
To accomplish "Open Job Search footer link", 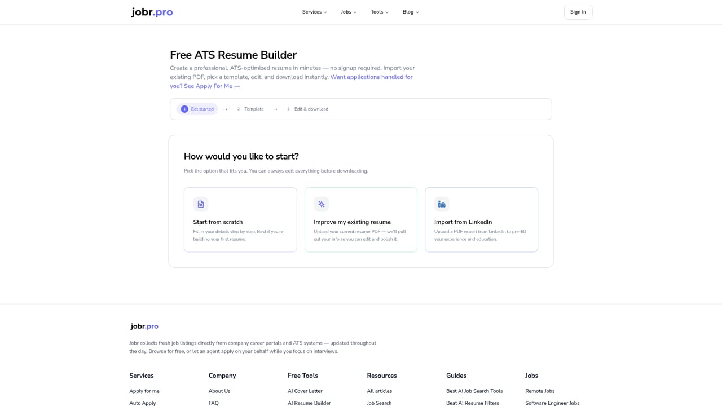I will pyautogui.click(x=379, y=403).
